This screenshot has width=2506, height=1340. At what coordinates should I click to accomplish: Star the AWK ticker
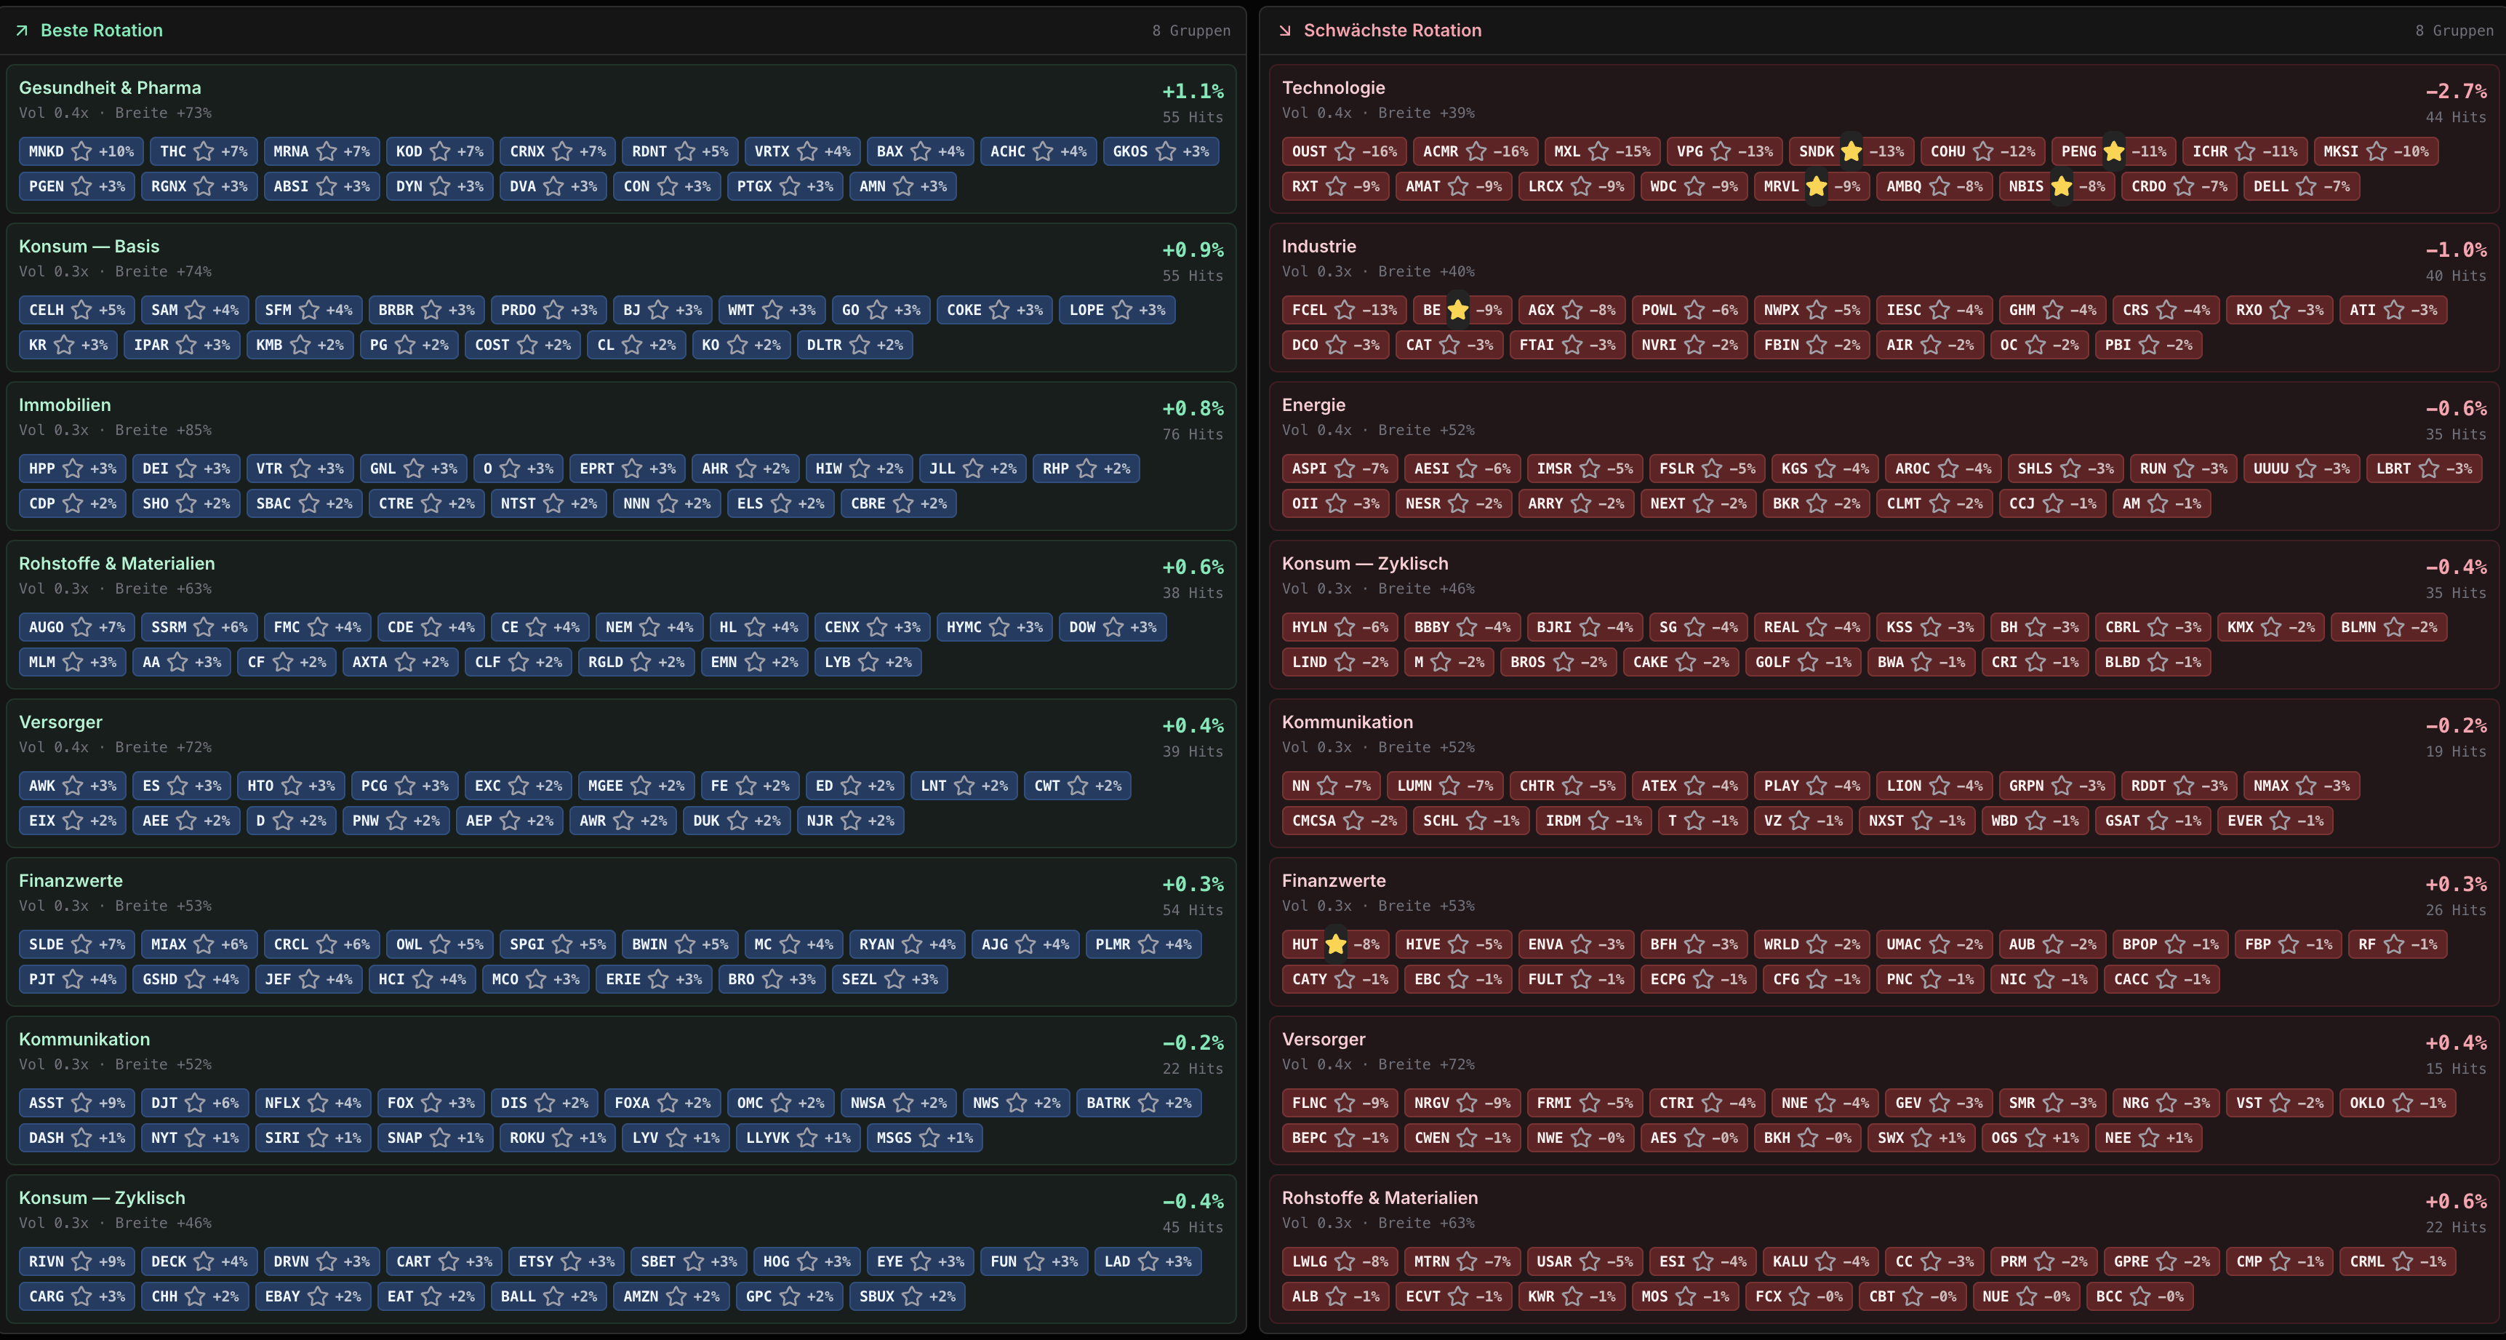pos(73,786)
